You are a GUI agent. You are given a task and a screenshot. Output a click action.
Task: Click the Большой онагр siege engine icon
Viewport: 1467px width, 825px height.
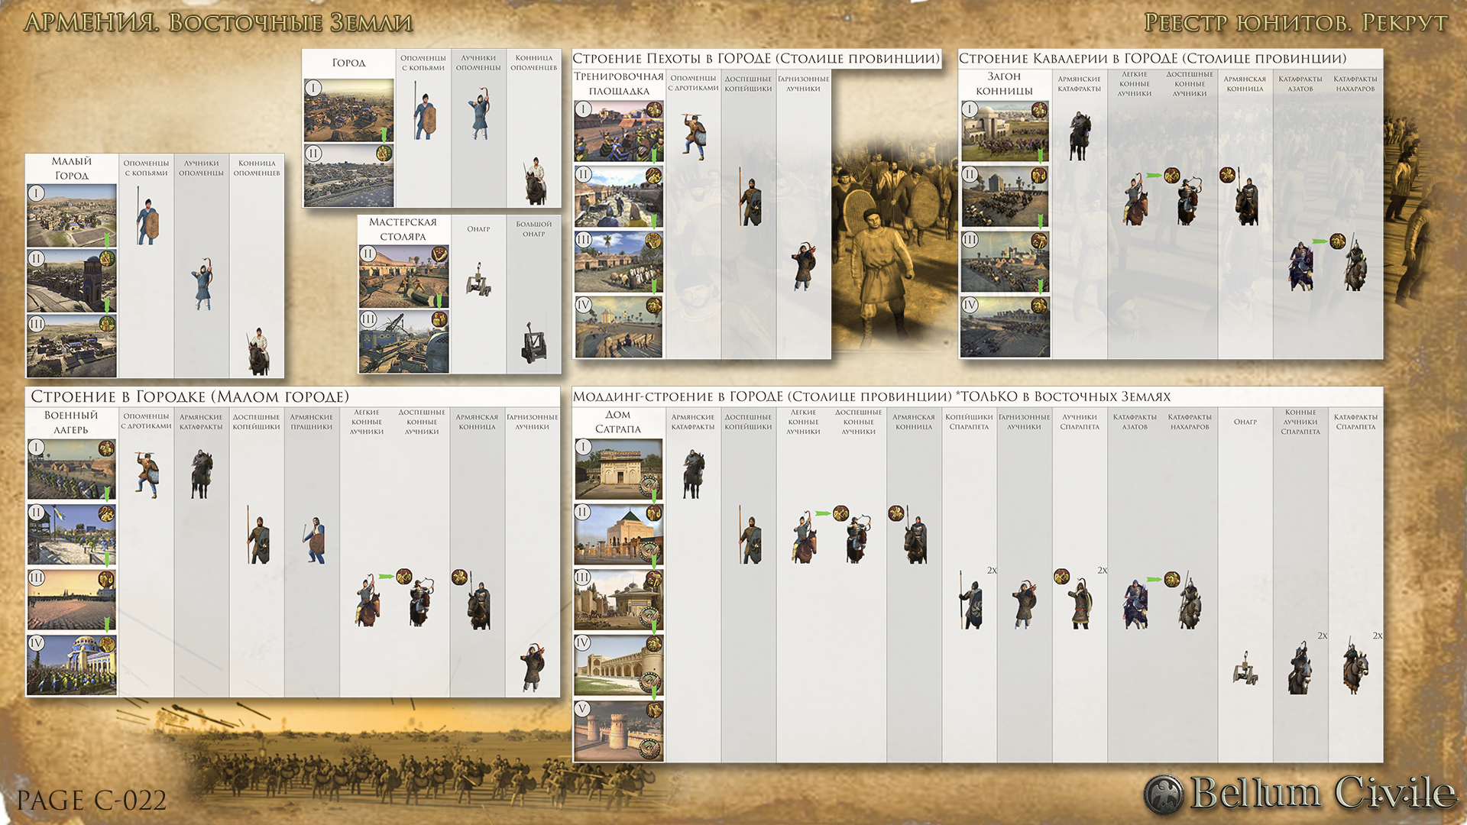[x=534, y=342]
